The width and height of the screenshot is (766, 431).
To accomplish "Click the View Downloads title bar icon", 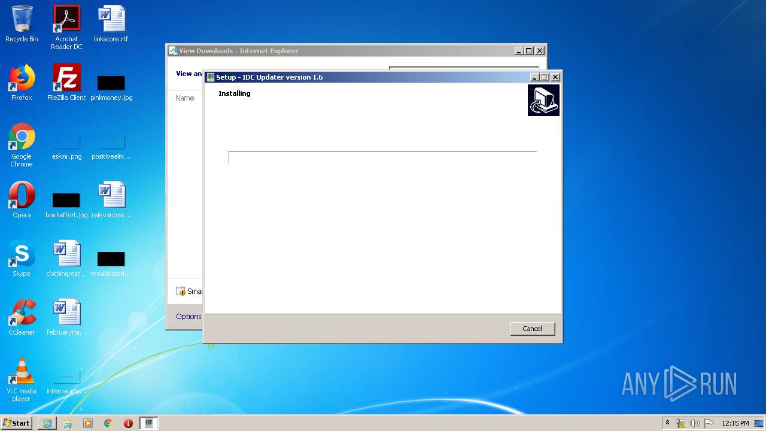I will (173, 51).
